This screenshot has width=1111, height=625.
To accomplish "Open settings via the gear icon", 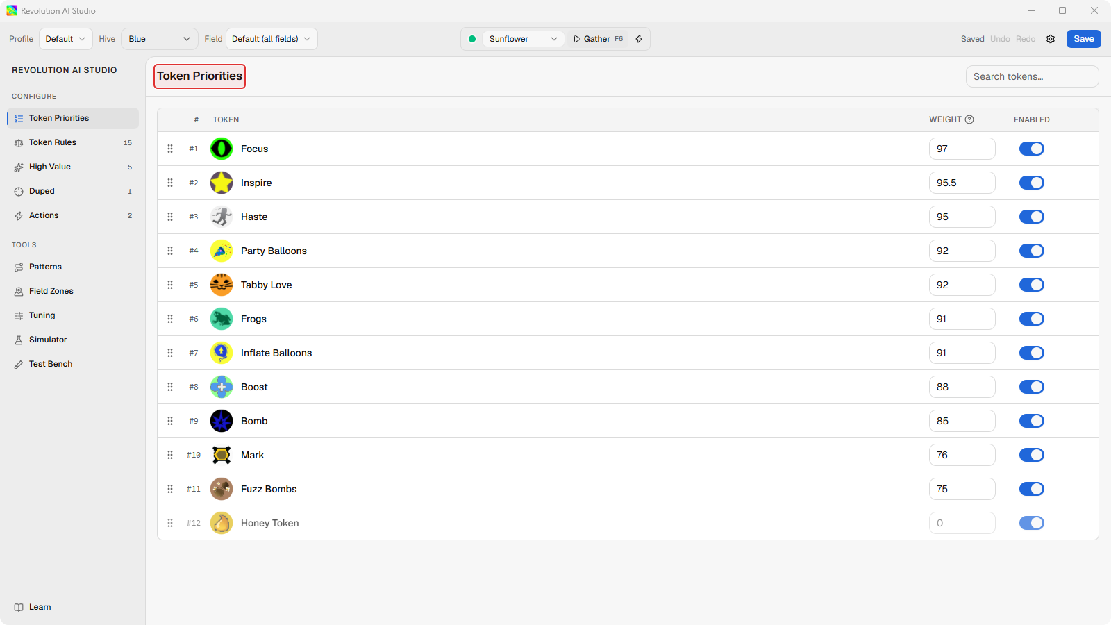I will [x=1051, y=39].
